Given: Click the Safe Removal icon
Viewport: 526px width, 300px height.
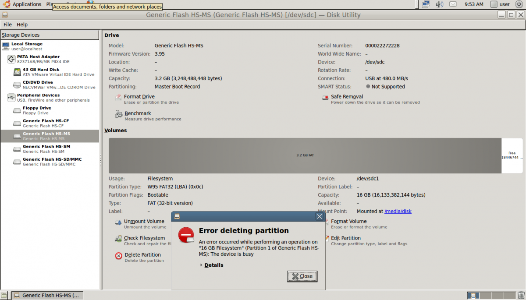Looking at the screenshot, I should 325,98.
